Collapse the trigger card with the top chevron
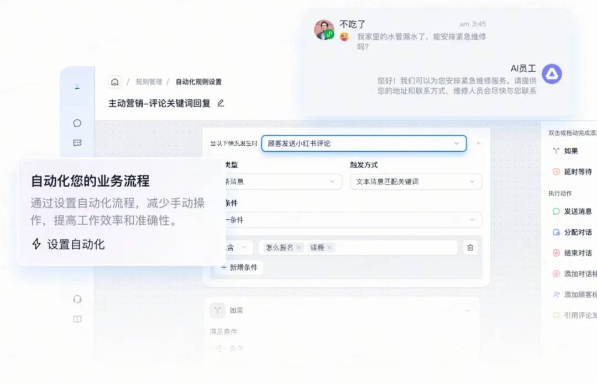The image size is (597, 383). (478, 143)
